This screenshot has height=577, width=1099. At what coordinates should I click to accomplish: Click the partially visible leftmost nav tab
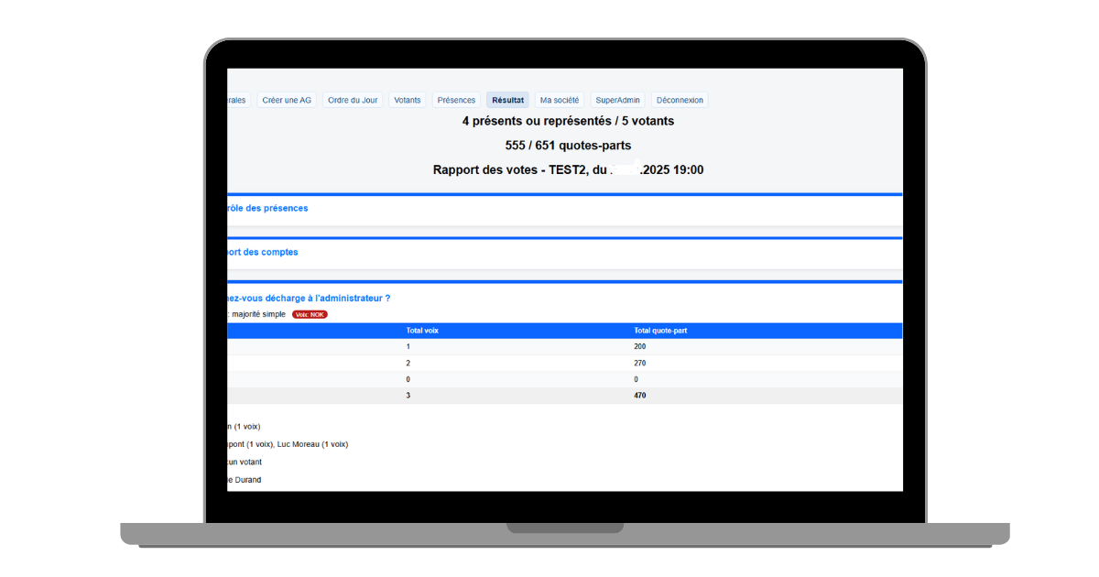coord(237,100)
